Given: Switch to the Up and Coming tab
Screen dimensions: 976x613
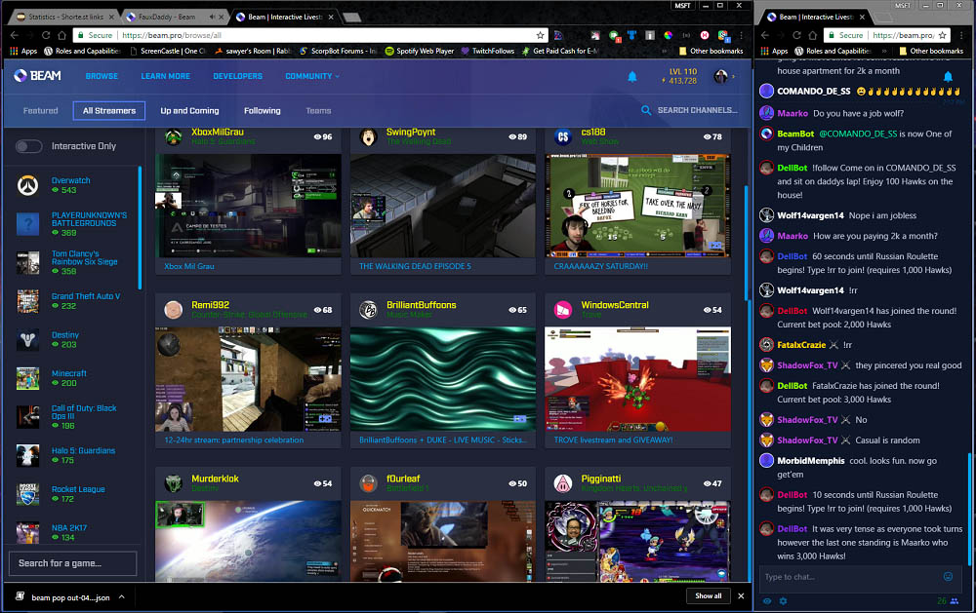Looking at the screenshot, I should coord(188,110).
